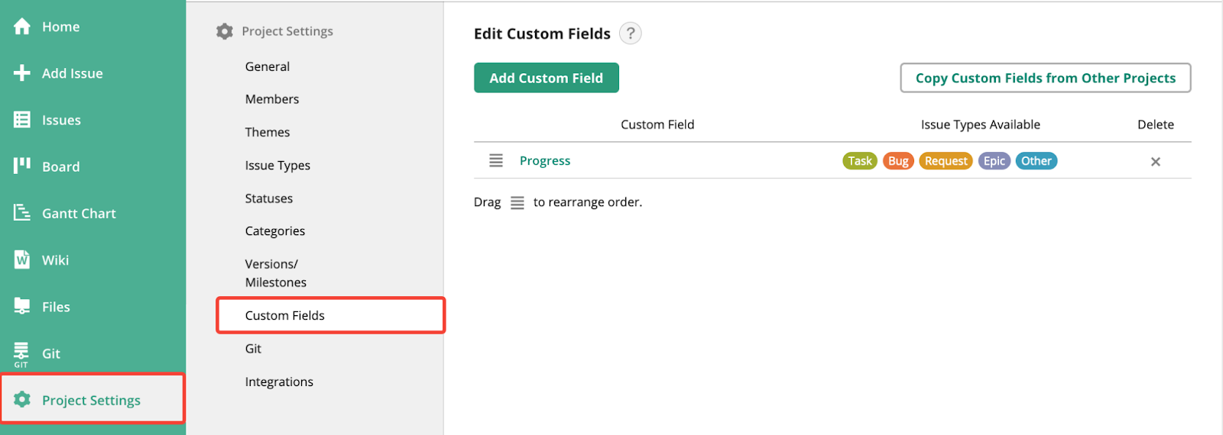Grab the Progress row drag handle
The image size is (1223, 435).
pyautogui.click(x=496, y=161)
